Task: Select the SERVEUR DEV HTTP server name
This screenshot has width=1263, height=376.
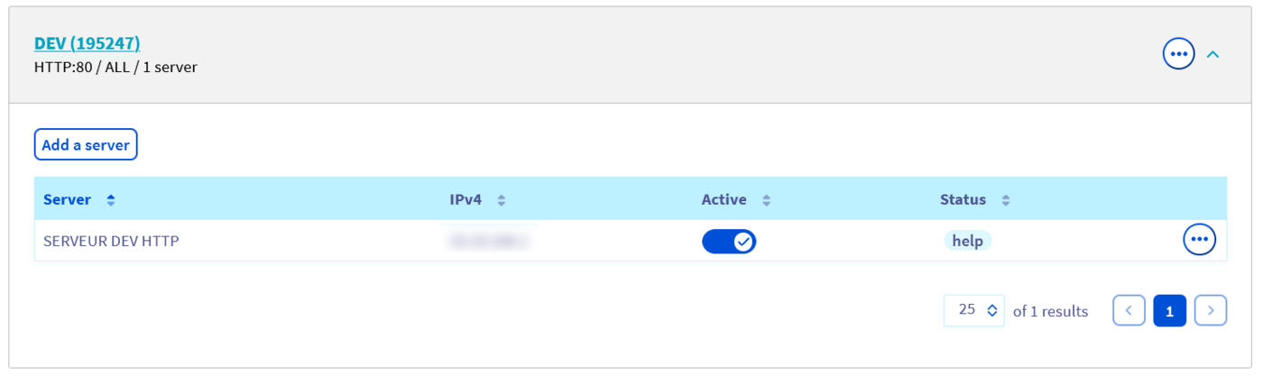Action: point(111,241)
